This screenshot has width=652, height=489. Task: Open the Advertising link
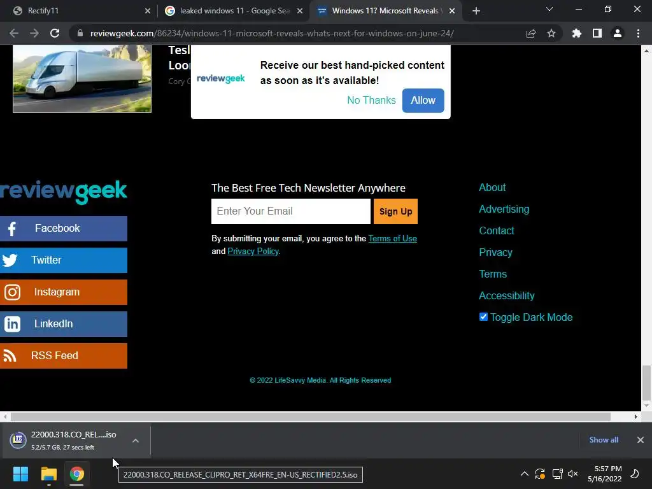(x=504, y=209)
